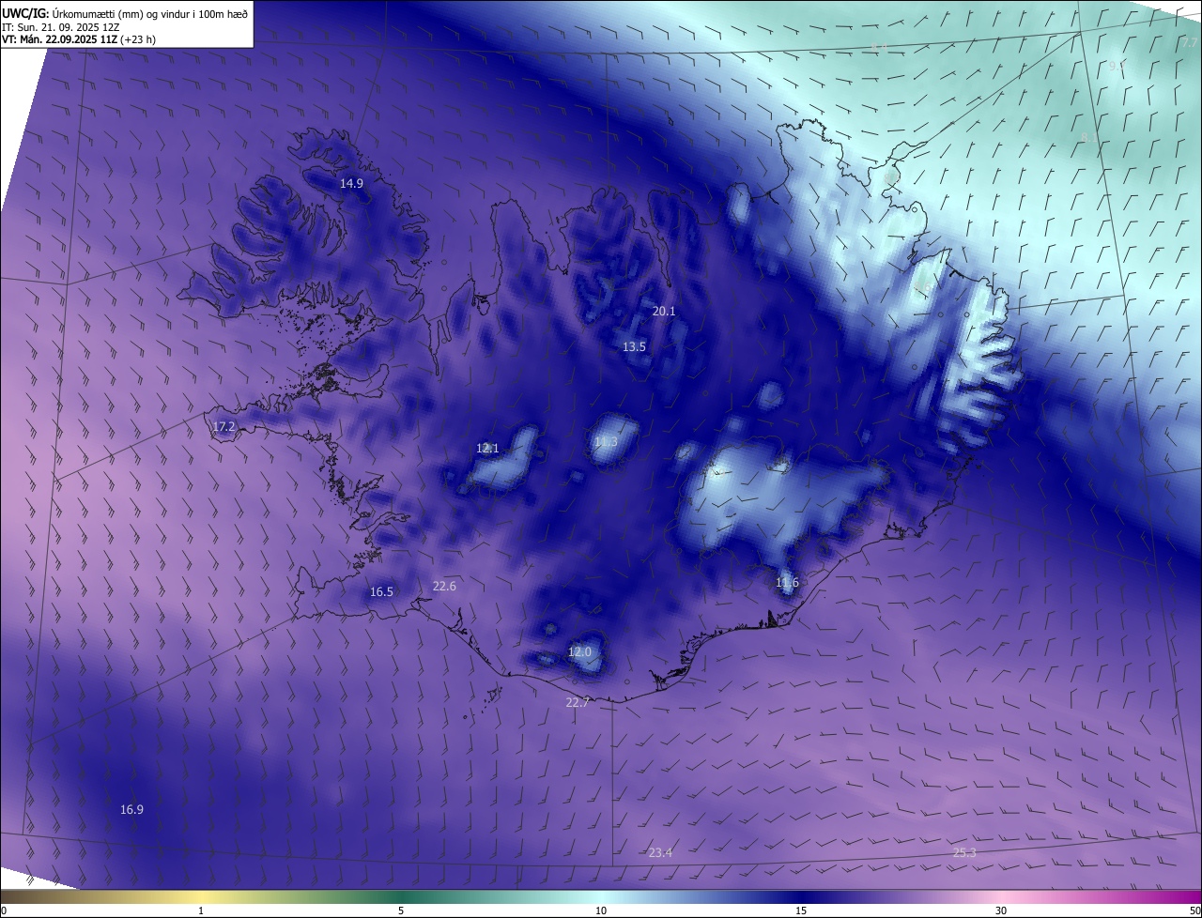Click the 16.5 value on Reykjanes peninsula
Viewport: 1202px width, 918px height.
(381, 592)
